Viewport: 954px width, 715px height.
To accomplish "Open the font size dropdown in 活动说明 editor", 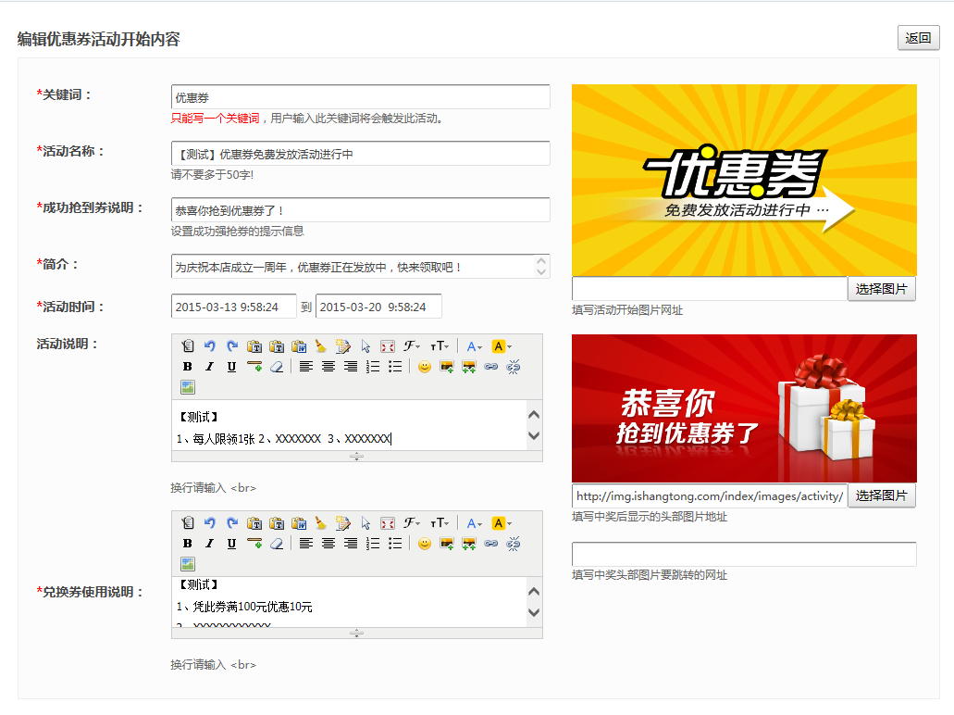I will tap(440, 346).
